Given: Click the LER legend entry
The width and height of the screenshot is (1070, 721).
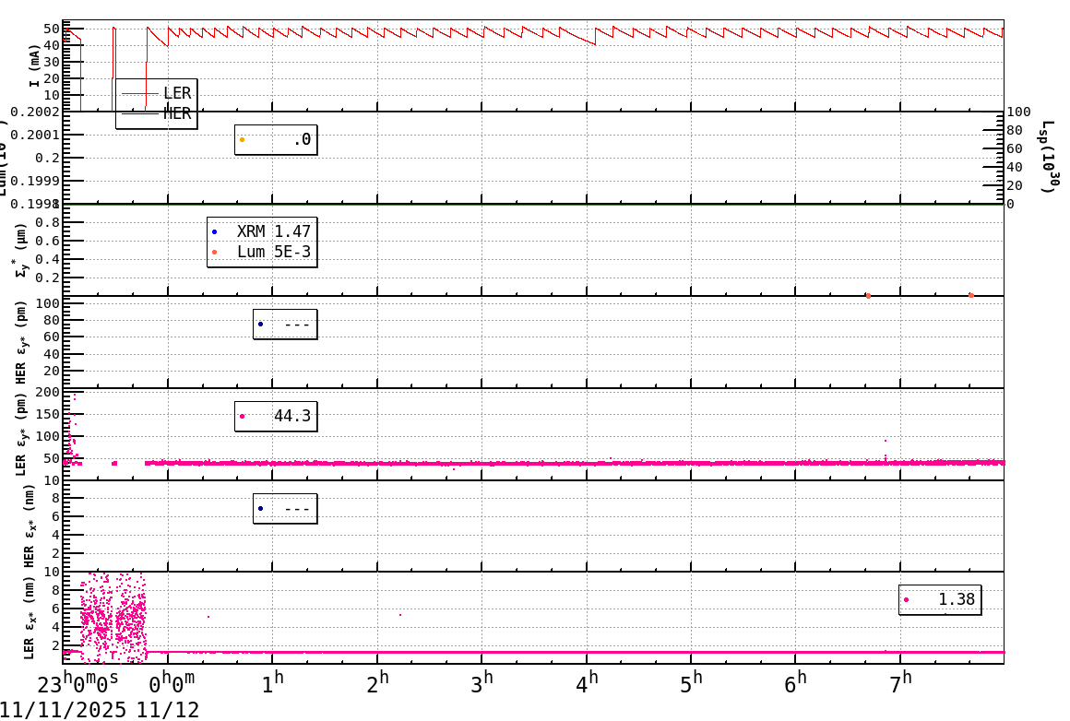Looking at the screenshot, I should pos(156,93).
